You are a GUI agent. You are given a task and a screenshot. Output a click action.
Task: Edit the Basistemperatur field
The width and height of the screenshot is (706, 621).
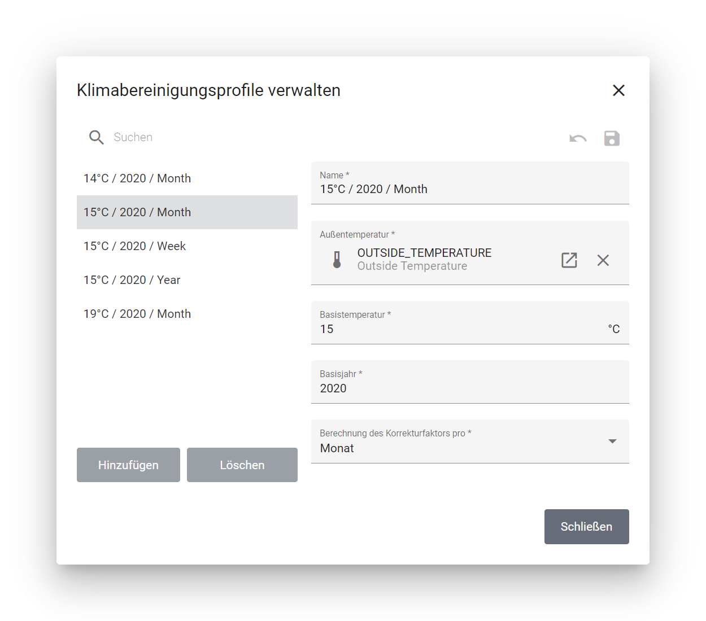point(470,323)
